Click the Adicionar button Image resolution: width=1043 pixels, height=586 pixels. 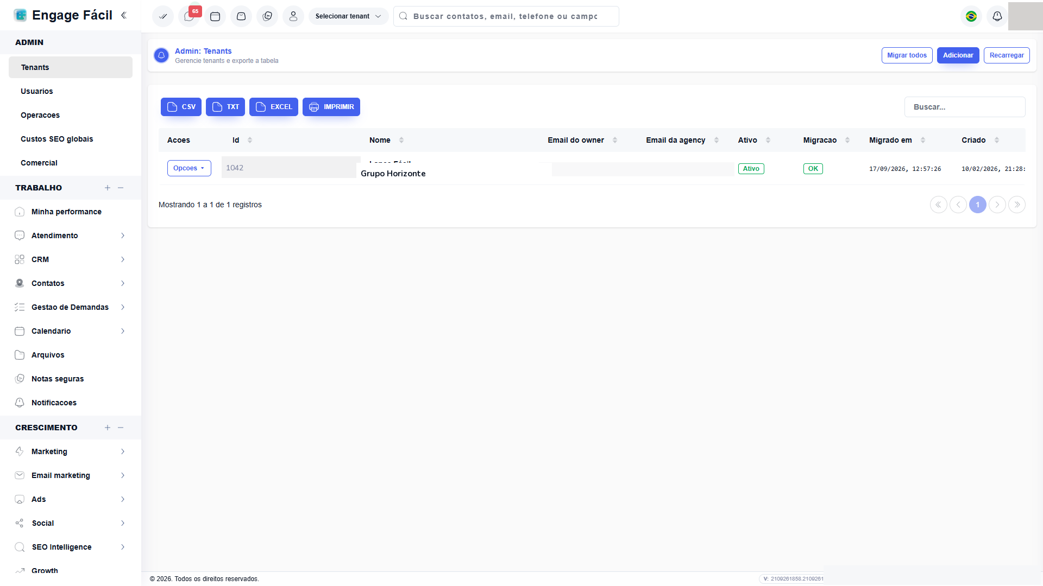[x=958, y=55]
